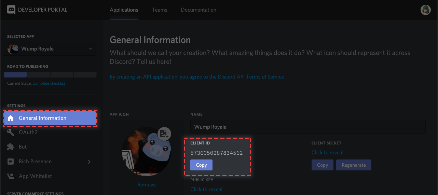Reveal the client secret
This screenshot has height=195, width=438.
click(x=327, y=153)
